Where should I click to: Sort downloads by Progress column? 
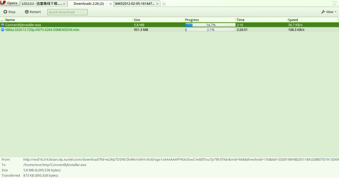(210, 20)
